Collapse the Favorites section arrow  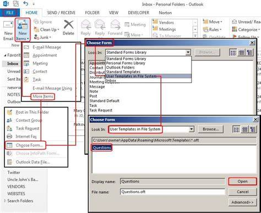[5, 55]
